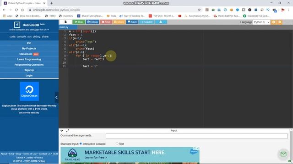Click the orange info icon beside Language
Viewport: 293px width, 164px height.
coord(274,22)
